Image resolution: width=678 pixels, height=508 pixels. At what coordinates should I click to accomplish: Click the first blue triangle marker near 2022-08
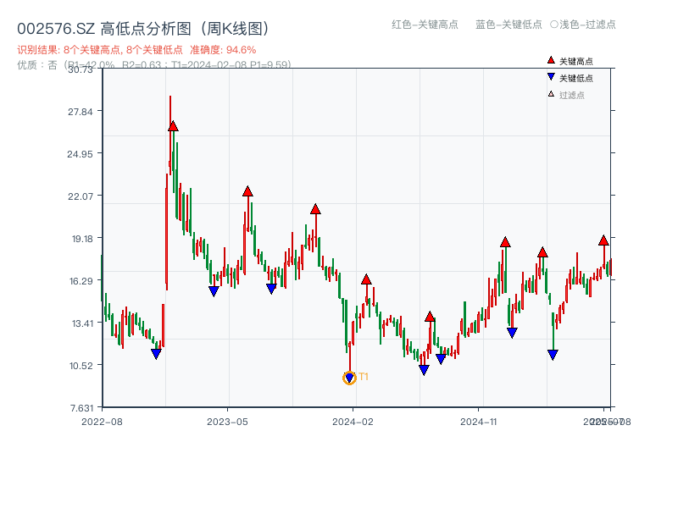tap(156, 352)
